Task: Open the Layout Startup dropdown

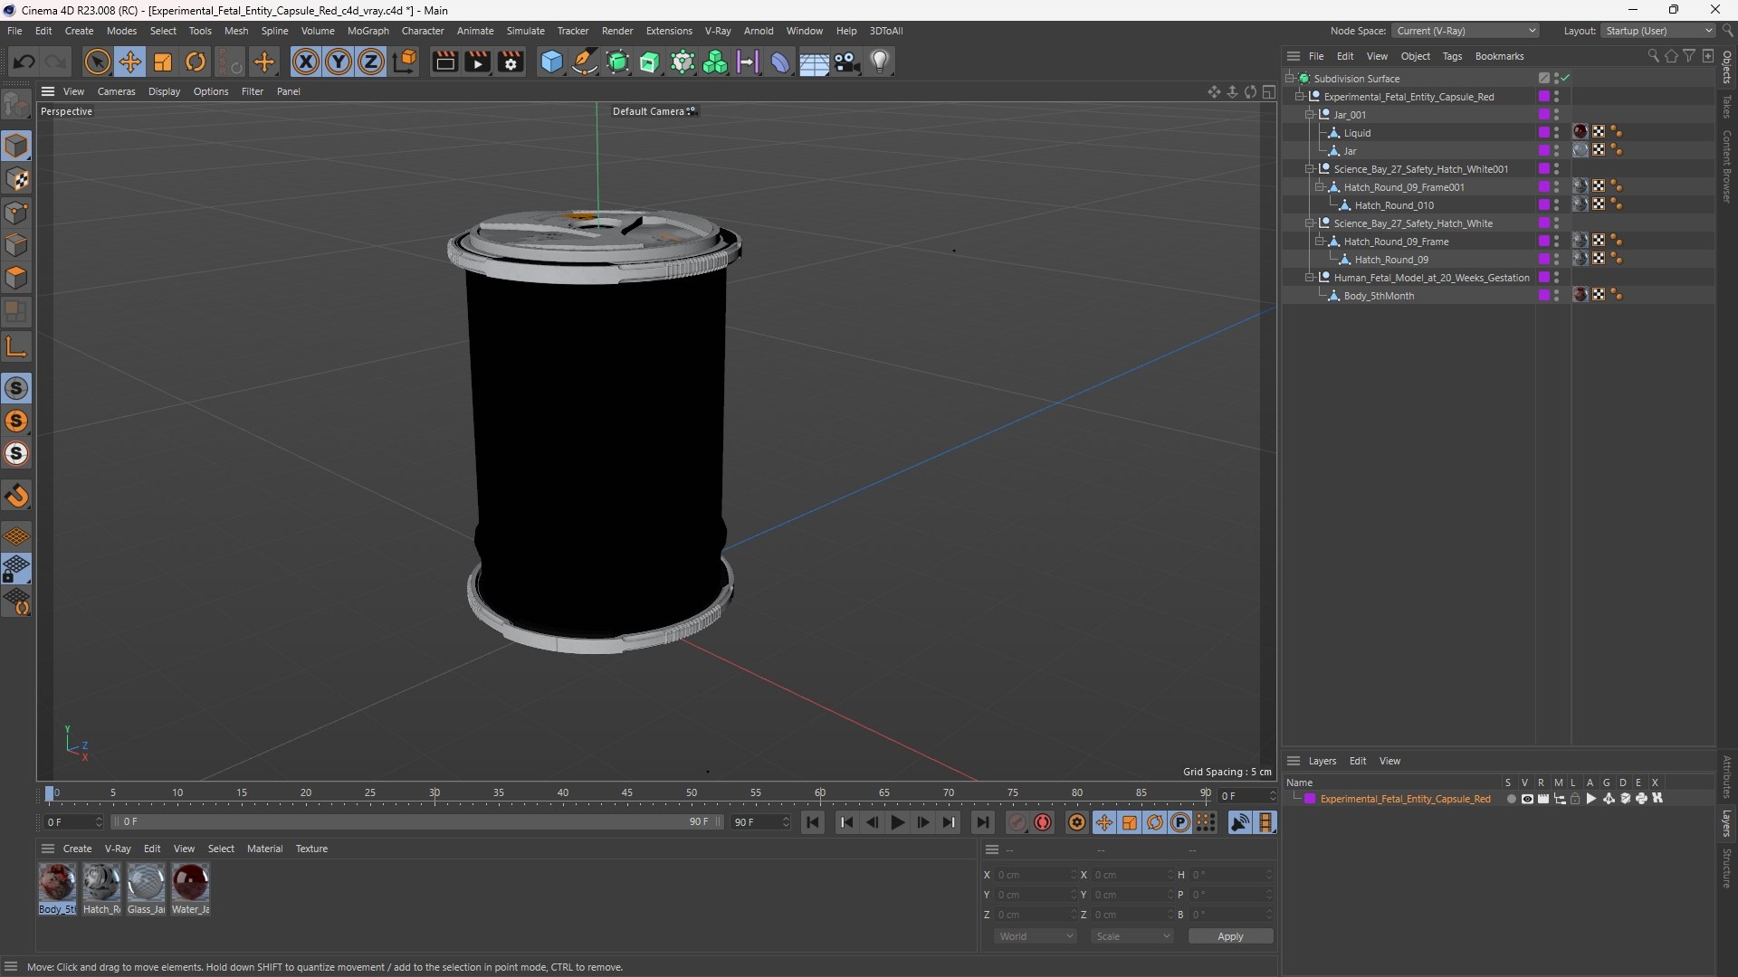Action: [x=1658, y=31]
